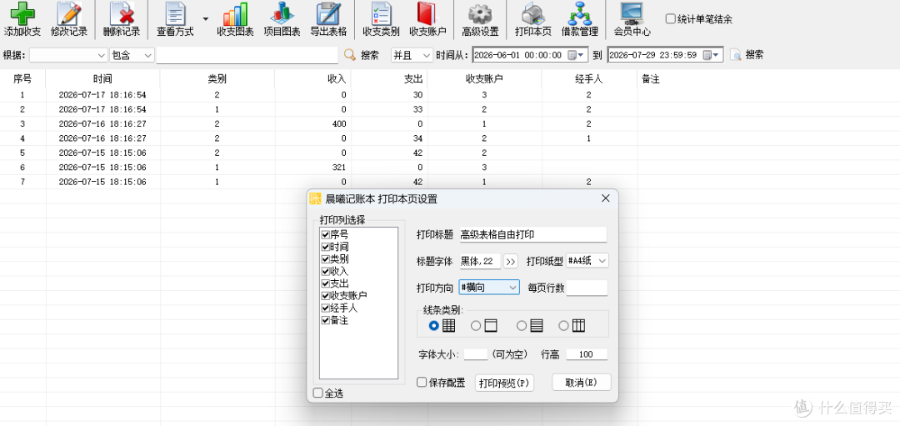Image resolution: width=900 pixels, height=426 pixels.
Task: Select row with income 400
Action: 450,123
